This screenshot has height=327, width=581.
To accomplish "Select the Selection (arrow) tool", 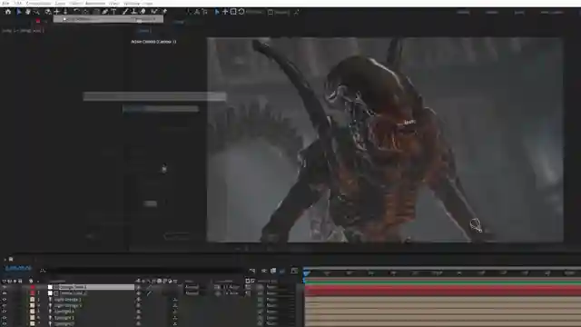I will pos(19,12).
